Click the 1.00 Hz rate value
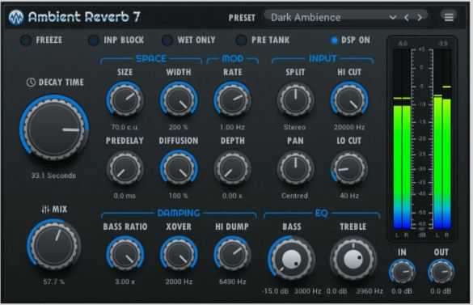473x305 pixels. 232,127
